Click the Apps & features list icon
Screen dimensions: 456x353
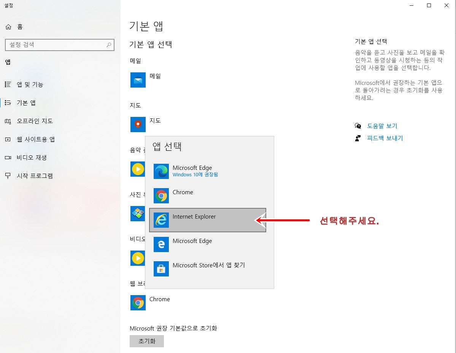coord(8,85)
